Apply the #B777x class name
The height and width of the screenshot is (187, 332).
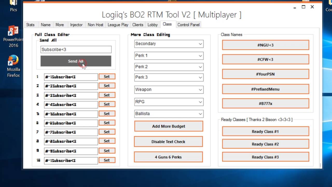265,103
